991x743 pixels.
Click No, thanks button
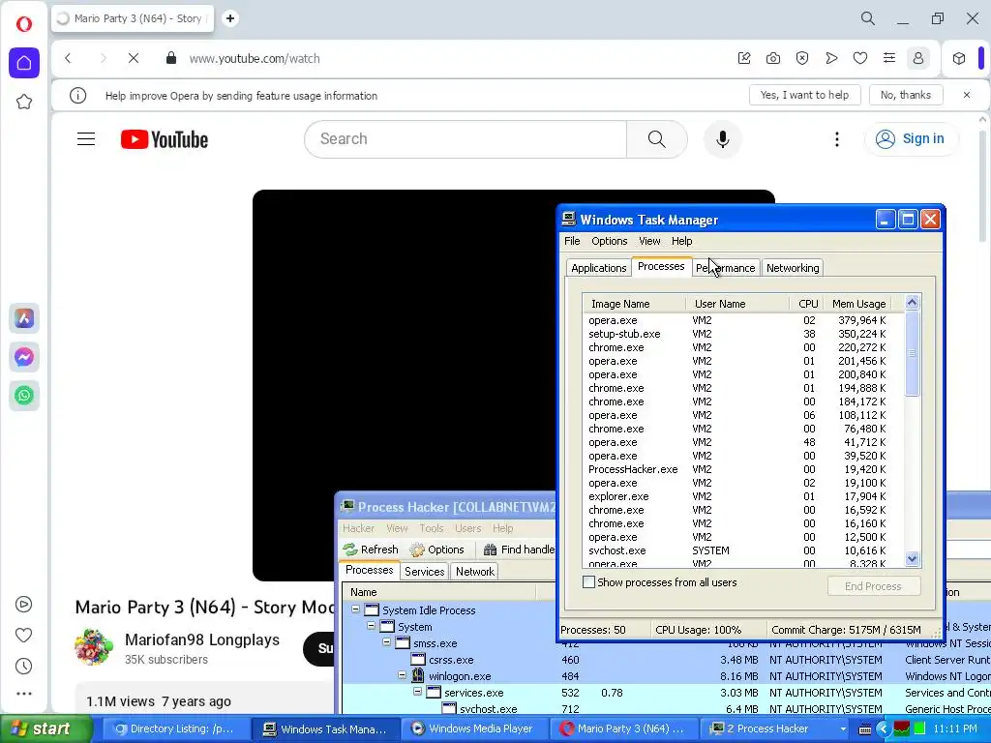pyautogui.click(x=906, y=95)
